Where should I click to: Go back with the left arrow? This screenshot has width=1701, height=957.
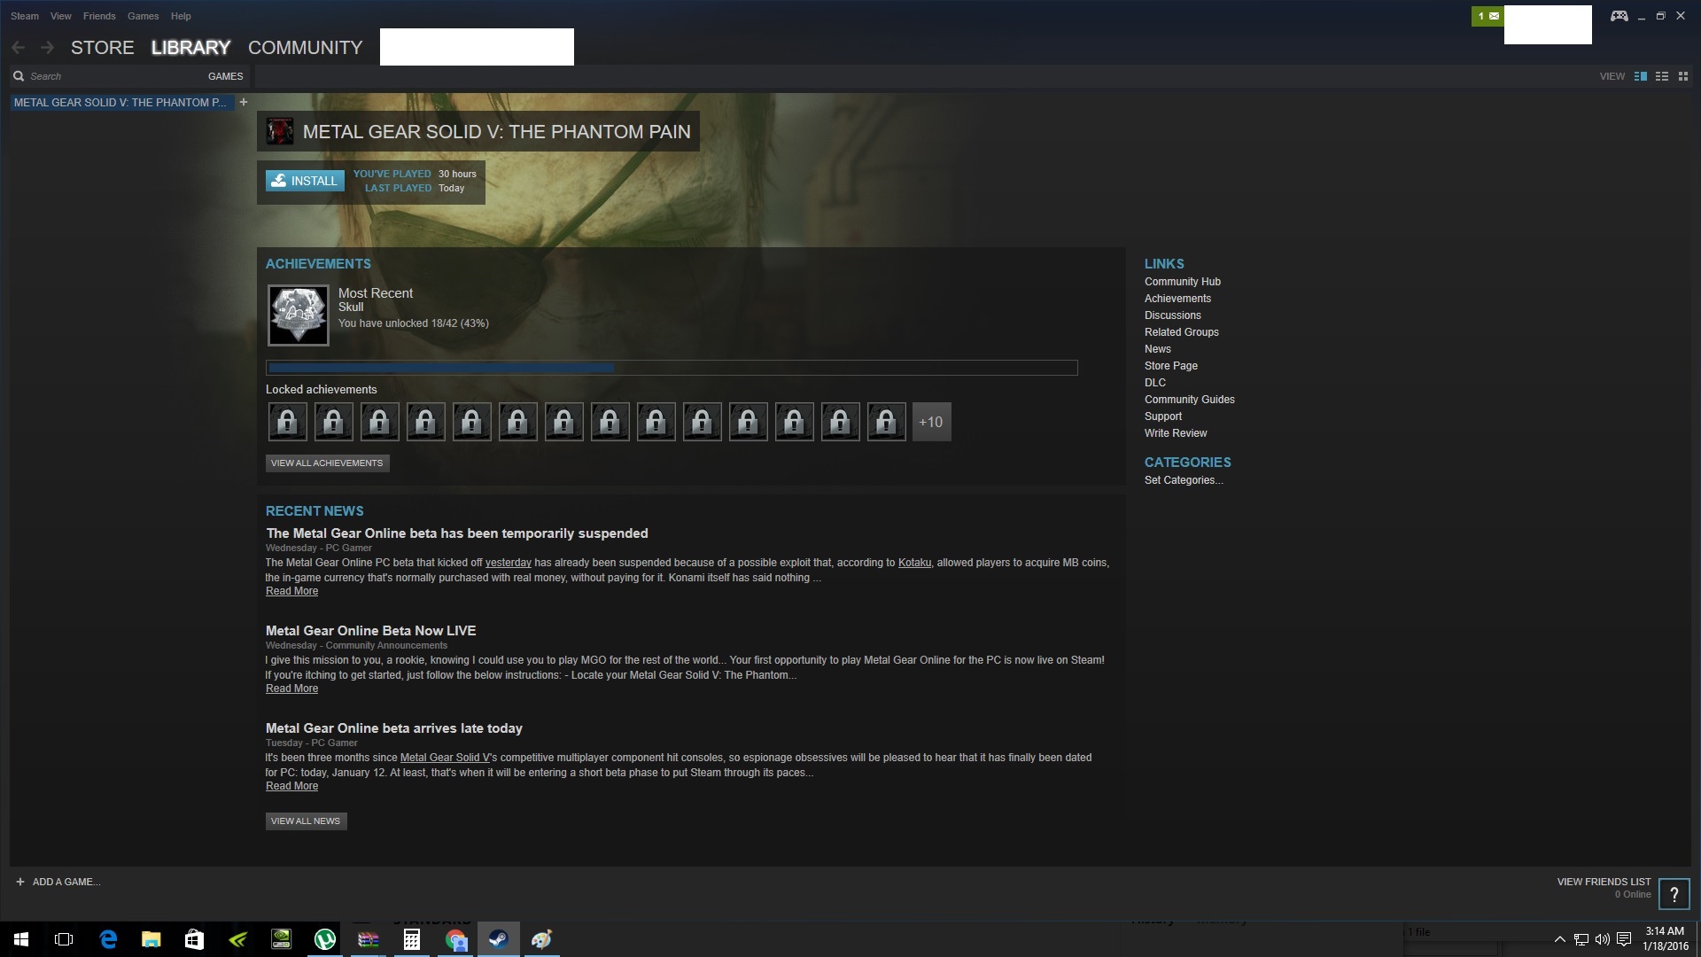[x=19, y=48]
